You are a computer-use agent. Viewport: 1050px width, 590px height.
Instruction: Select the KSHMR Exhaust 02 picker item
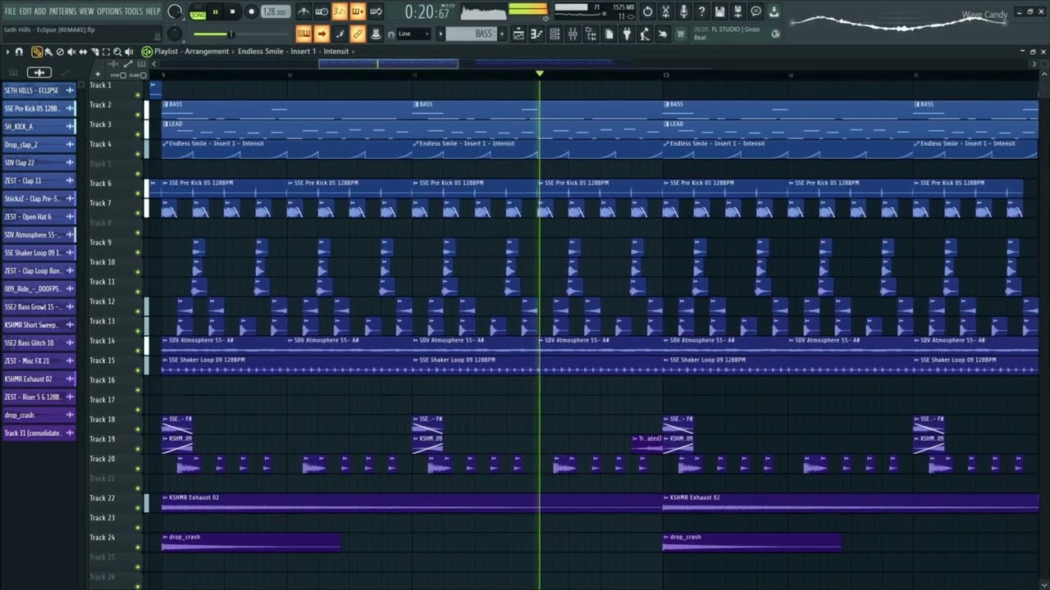click(39, 379)
